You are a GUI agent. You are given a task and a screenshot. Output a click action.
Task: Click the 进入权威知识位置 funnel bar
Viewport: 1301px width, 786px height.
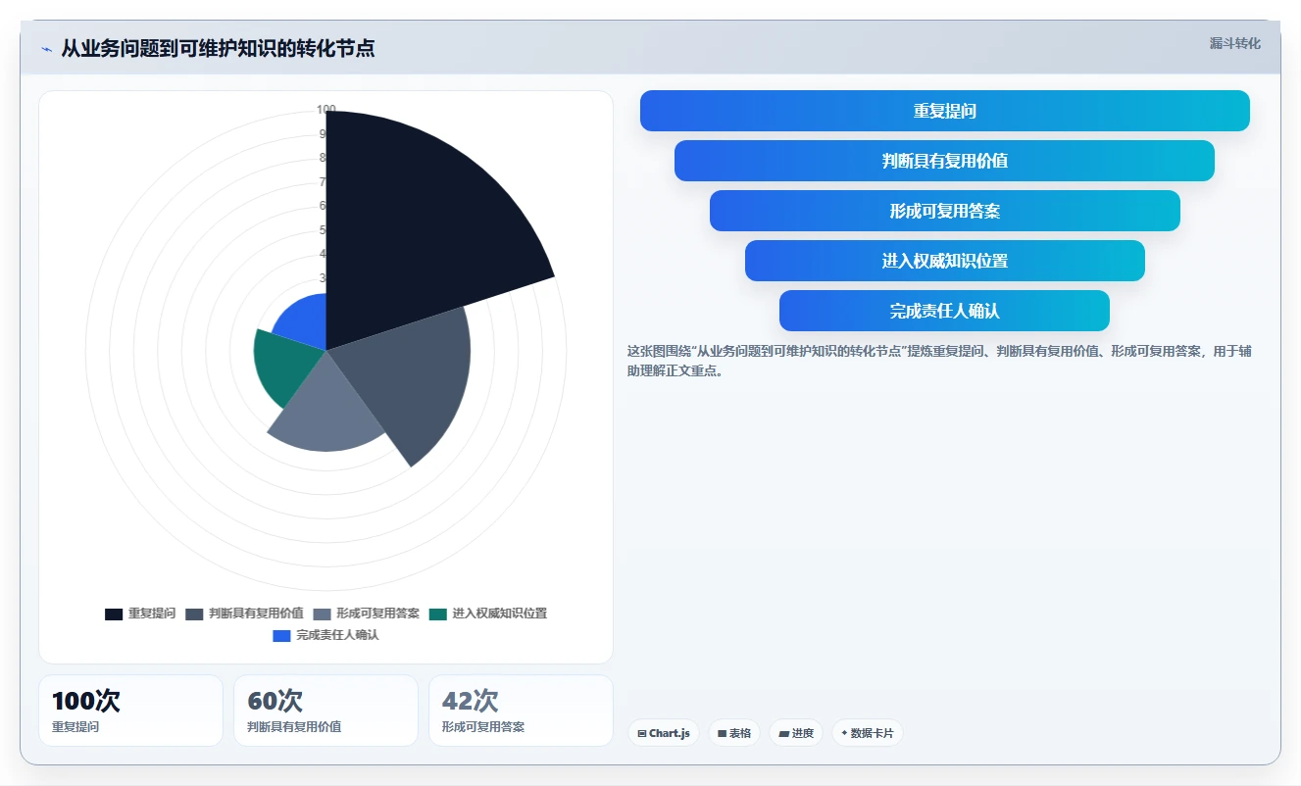tap(945, 261)
